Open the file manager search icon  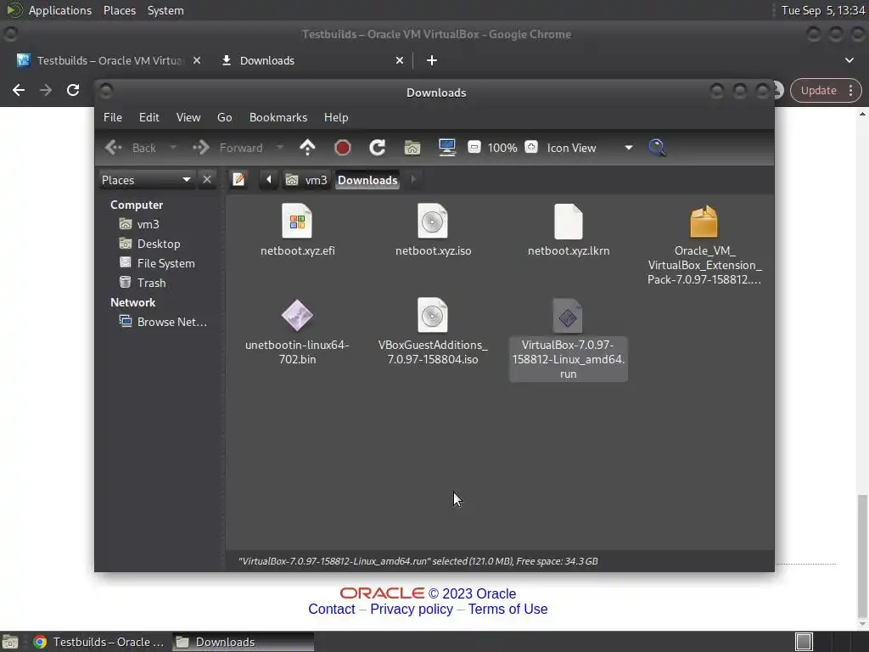(x=657, y=148)
